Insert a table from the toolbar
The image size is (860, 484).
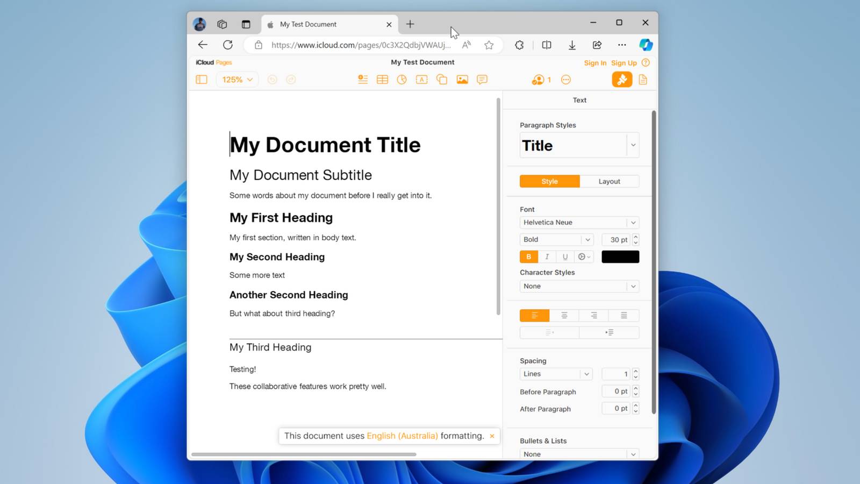[x=382, y=80]
